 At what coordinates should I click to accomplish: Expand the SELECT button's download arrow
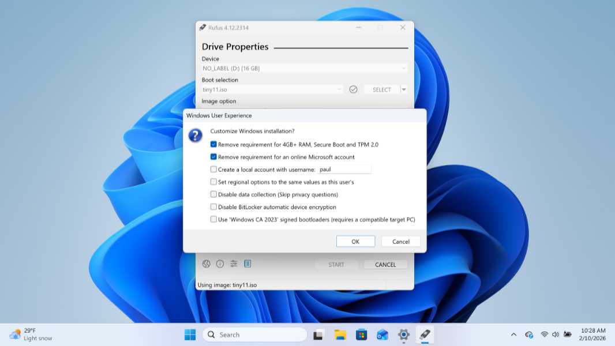tap(404, 89)
